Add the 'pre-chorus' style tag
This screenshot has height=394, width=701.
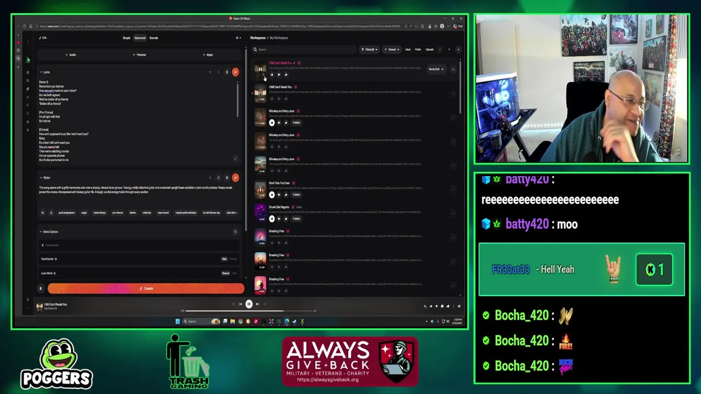click(117, 213)
